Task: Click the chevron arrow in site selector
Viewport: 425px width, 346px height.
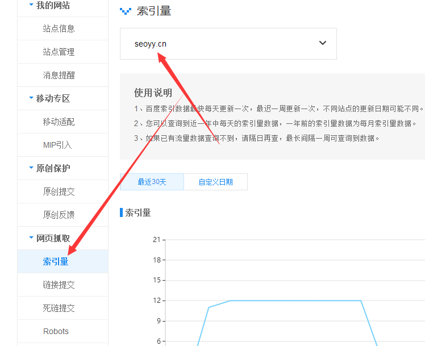Action: (323, 43)
